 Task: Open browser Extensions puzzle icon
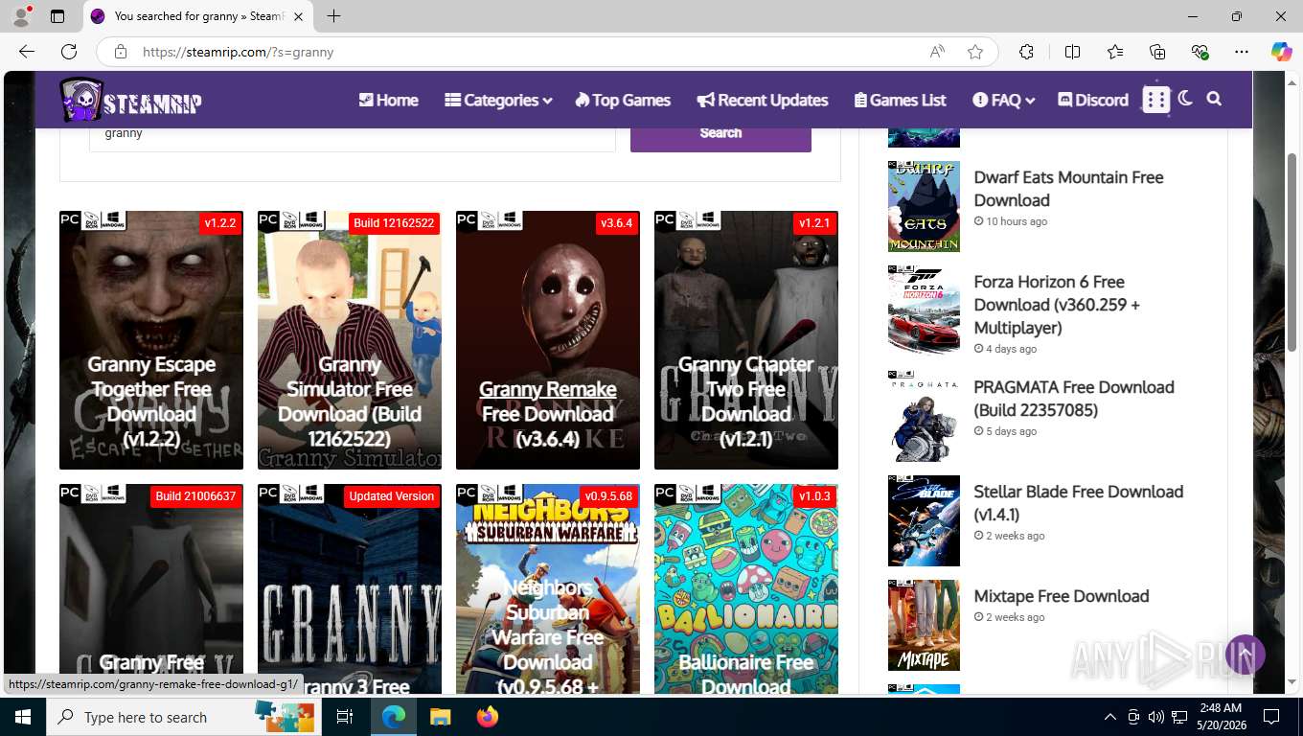tap(1026, 52)
